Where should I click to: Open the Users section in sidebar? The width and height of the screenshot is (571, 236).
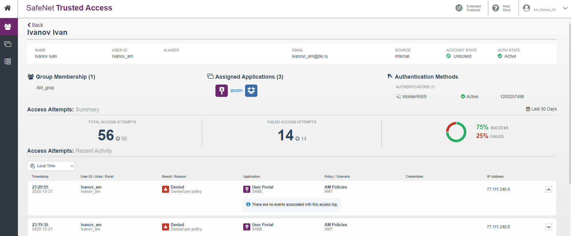point(8,27)
